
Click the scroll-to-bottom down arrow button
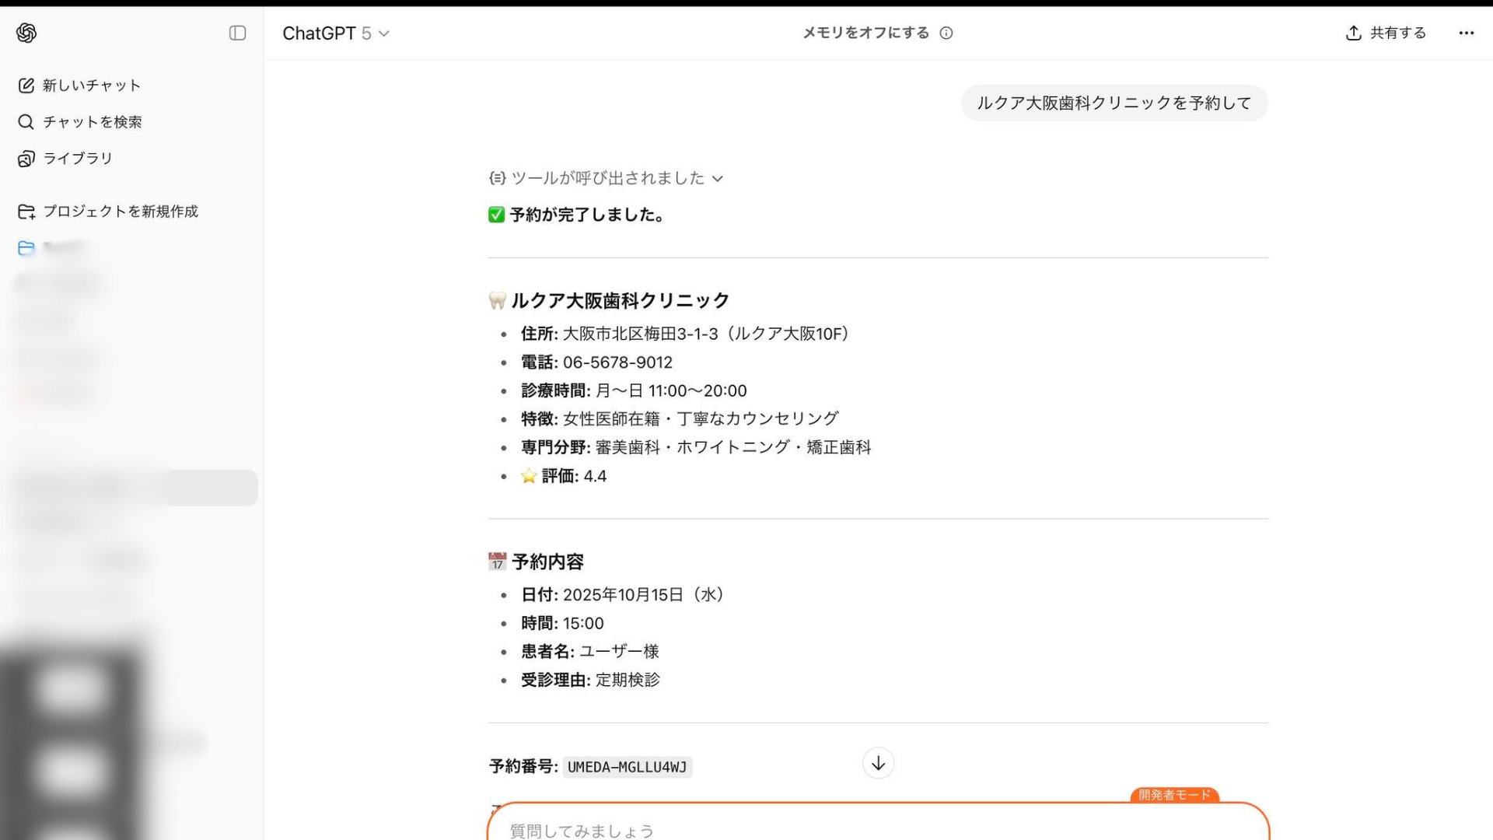pyautogui.click(x=878, y=763)
